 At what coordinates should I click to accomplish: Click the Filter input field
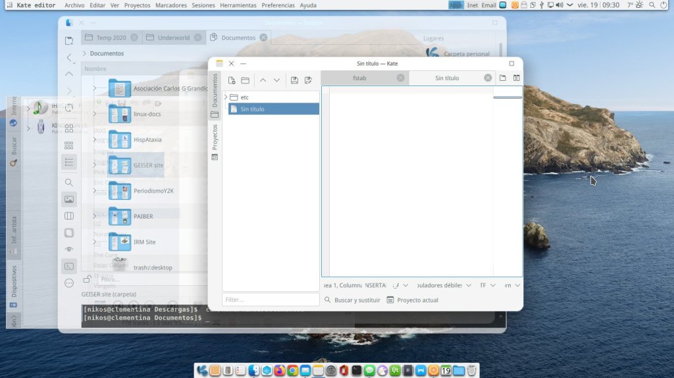click(270, 300)
